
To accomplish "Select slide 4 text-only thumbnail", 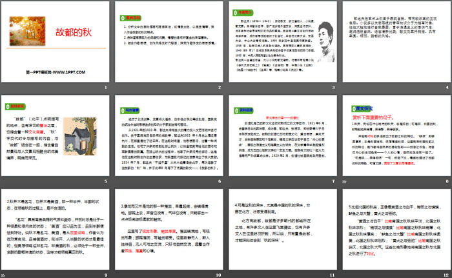I will pos(396,42).
